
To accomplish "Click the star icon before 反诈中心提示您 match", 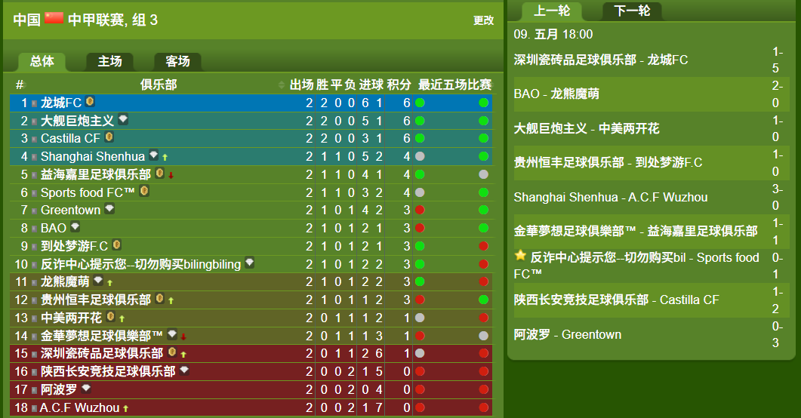I will (520, 255).
